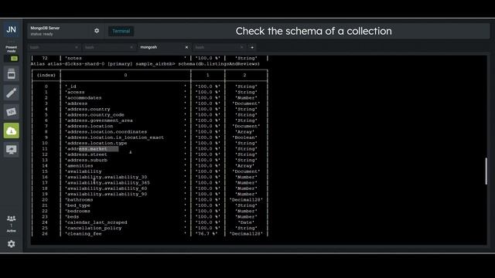Open the browser window sidebar icon

coord(12,74)
